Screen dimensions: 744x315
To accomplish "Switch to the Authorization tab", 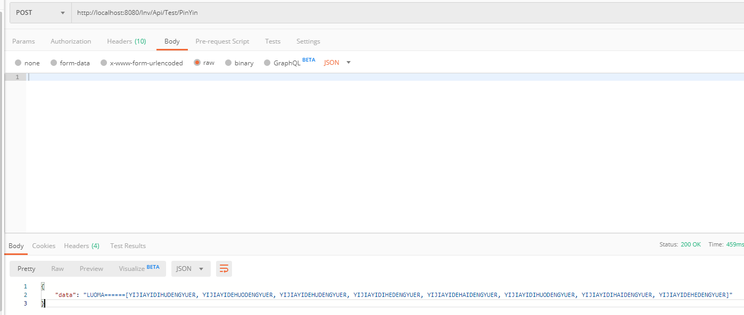I will point(71,41).
